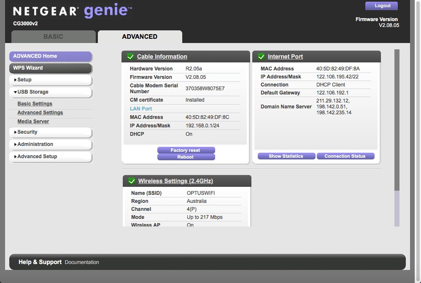Click the Help & Support label

point(40,262)
